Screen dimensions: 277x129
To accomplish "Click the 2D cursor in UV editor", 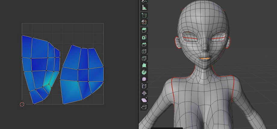I will [x=22, y=104].
